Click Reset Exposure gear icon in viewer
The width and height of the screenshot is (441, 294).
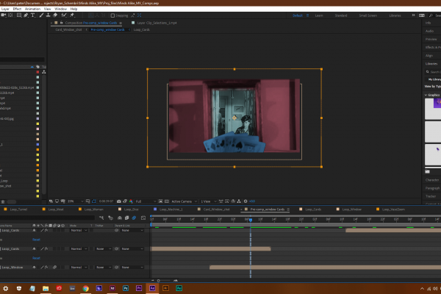pos(245,201)
